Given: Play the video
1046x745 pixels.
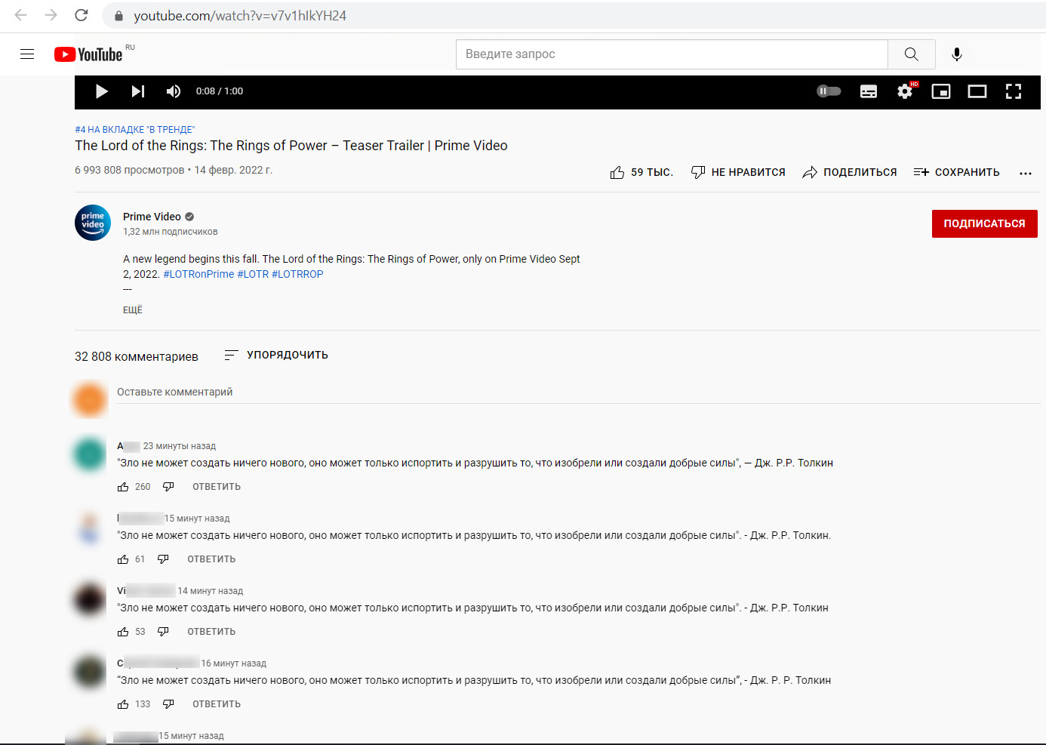Looking at the screenshot, I should [102, 91].
